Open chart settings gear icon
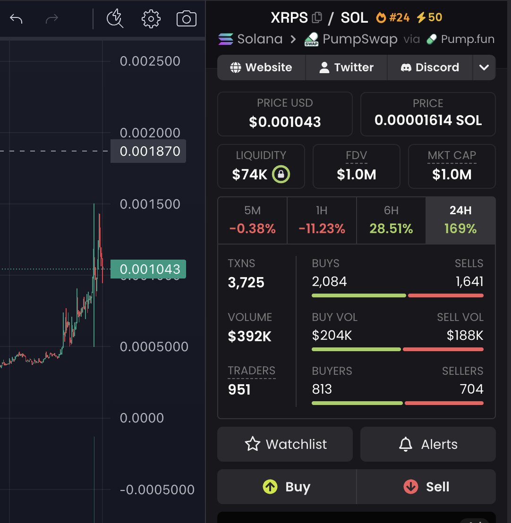The height and width of the screenshot is (523, 511). click(x=151, y=19)
